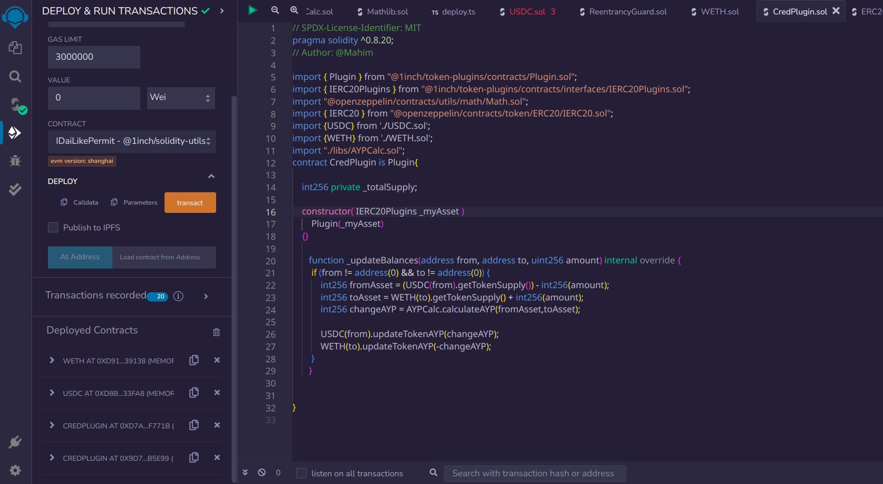Copy the WETH contract address
The image size is (883, 484).
pos(194,360)
